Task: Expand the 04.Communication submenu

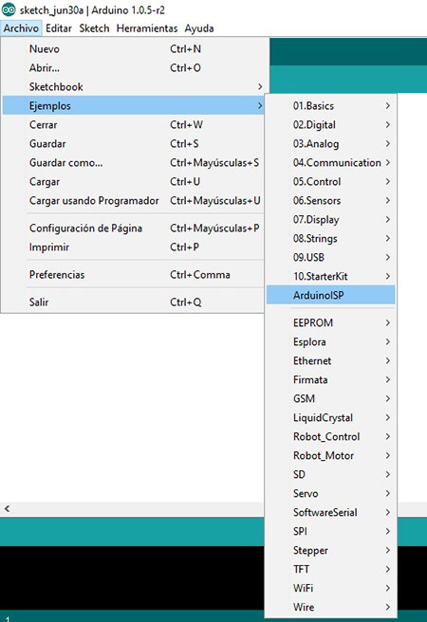Action: point(330,163)
